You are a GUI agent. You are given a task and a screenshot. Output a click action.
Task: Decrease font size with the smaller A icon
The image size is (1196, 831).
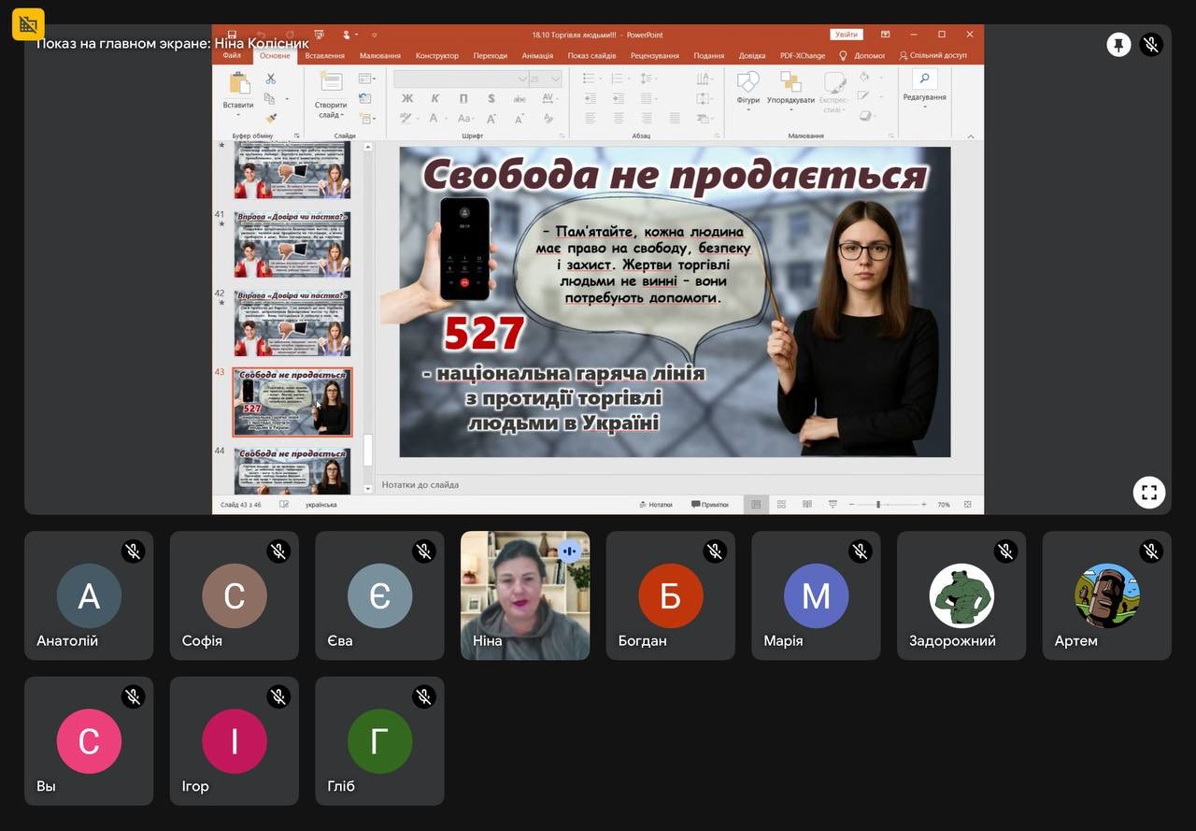click(x=520, y=118)
